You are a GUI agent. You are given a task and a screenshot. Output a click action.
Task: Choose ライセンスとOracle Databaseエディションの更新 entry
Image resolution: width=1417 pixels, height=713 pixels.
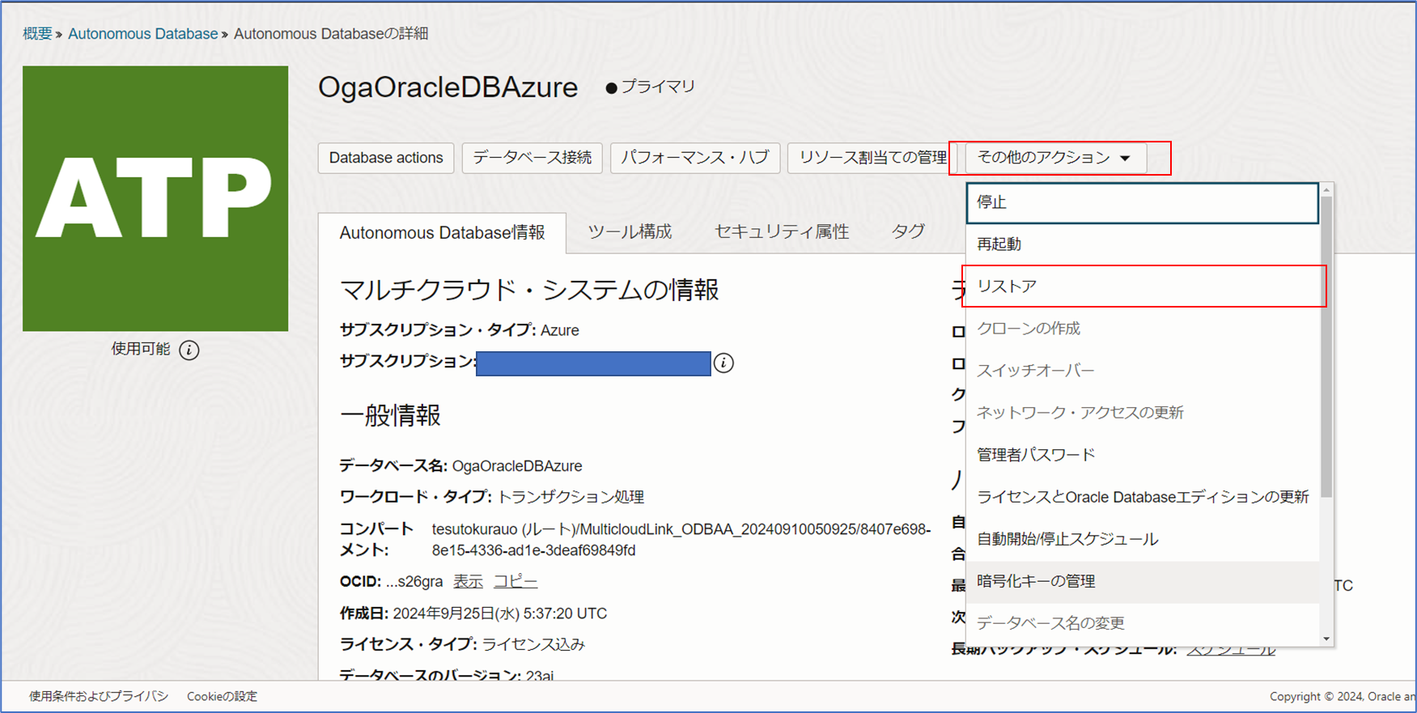coord(1143,497)
